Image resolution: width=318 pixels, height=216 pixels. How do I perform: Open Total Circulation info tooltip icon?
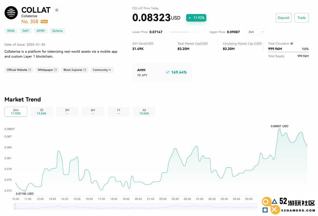pos(292,43)
